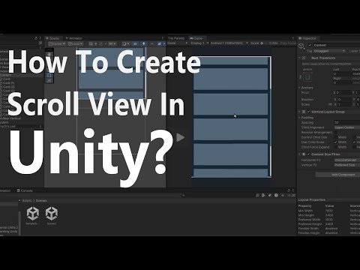Open the Display 1 dropdown in Game view
Image resolution: width=360 pixels, height=270 pixels.
[x=199, y=43]
